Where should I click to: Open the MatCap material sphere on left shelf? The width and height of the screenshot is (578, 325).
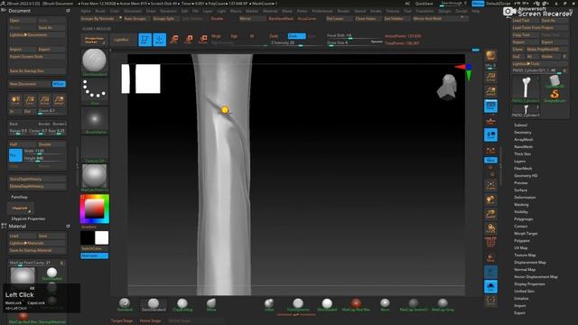[x=94, y=178]
